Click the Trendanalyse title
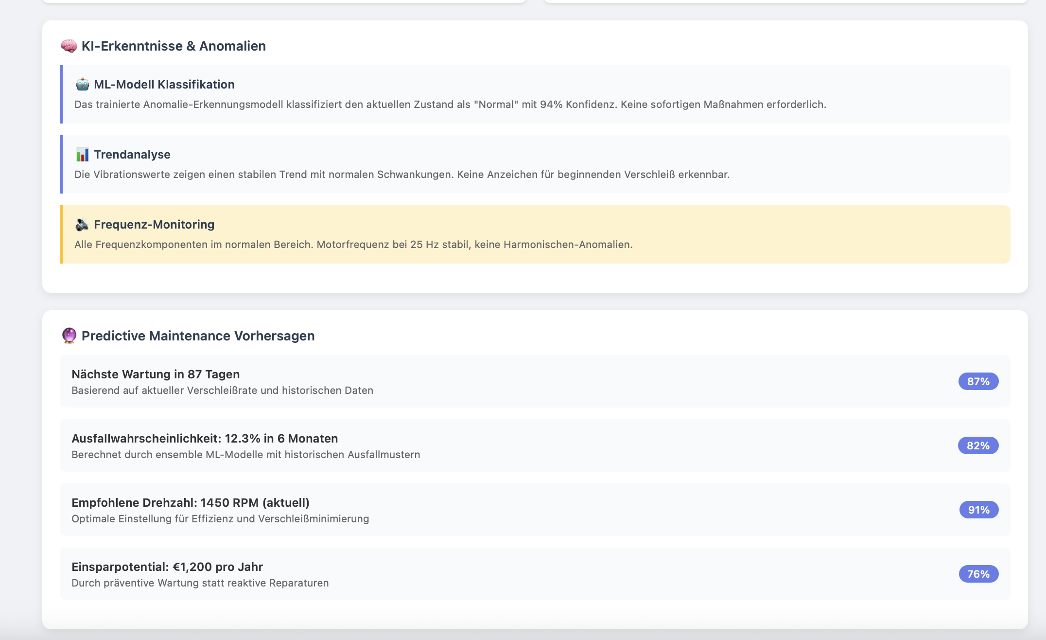Screen dimensions: 1046x640 (132, 155)
